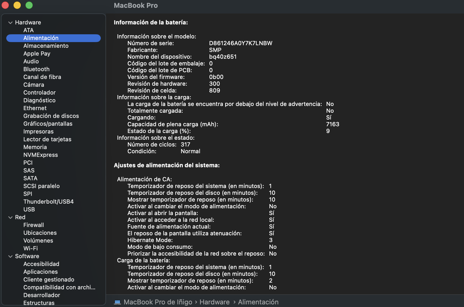Click the Condición value Normal

point(190,151)
